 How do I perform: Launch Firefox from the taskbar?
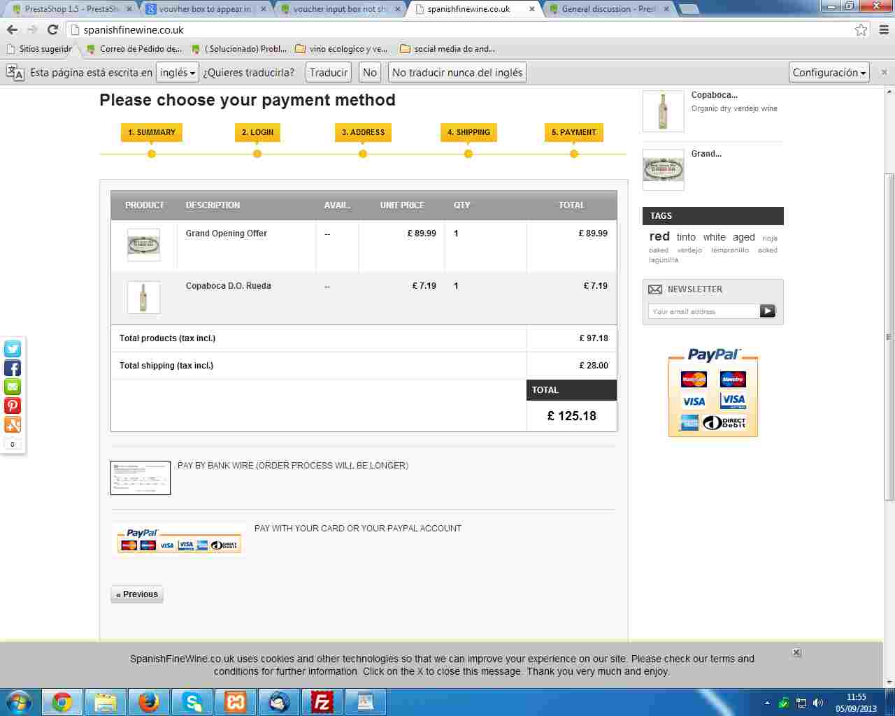coord(149,702)
